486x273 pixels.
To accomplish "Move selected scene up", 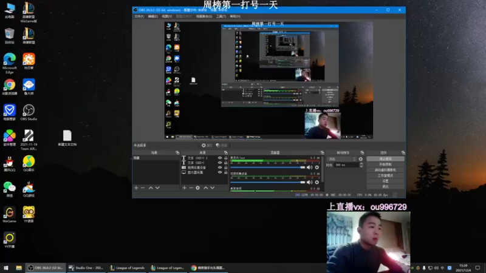I will (x=151, y=188).
